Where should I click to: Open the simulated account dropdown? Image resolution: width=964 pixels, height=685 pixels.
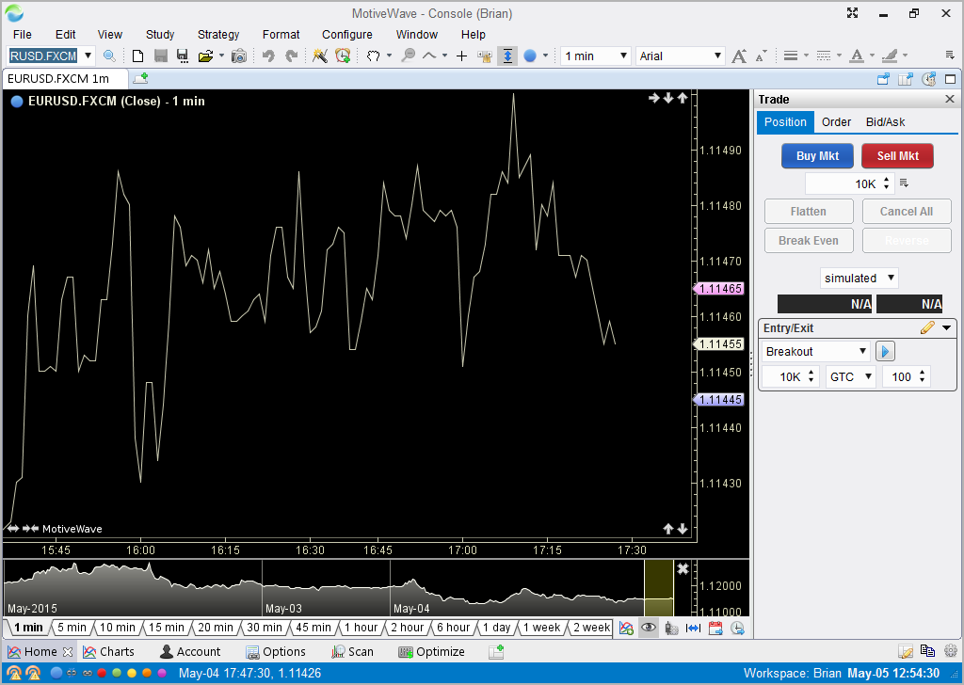pyautogui.click(x=859, y=279)
